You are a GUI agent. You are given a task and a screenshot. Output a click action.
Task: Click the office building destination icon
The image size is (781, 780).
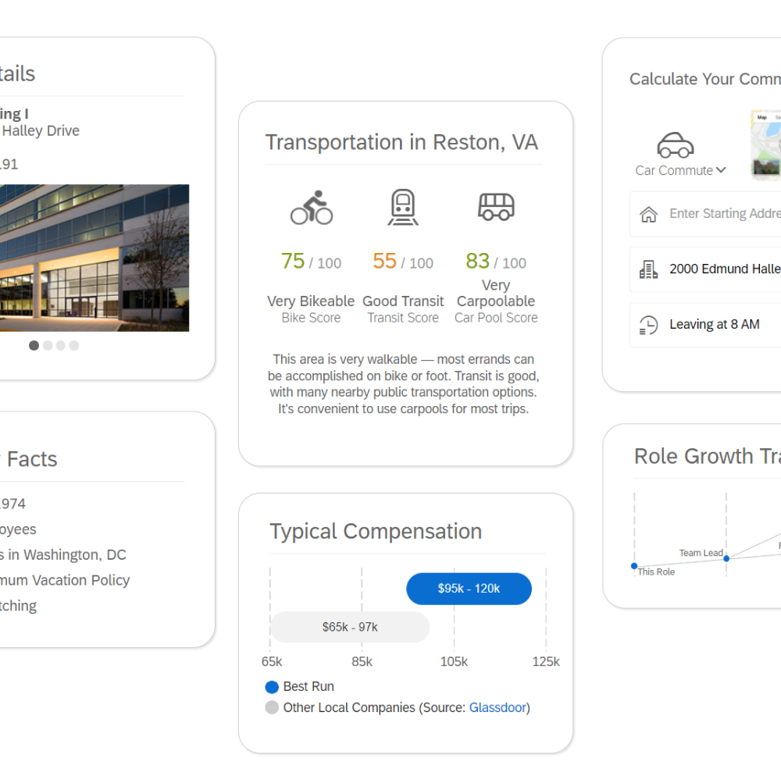click(648, 269)
